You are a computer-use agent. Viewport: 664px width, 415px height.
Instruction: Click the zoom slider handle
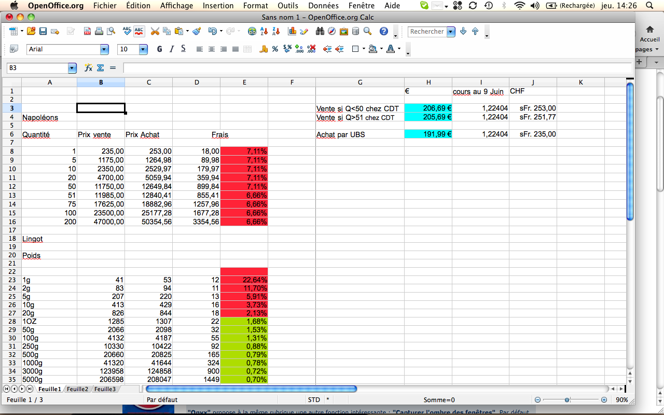568,400
